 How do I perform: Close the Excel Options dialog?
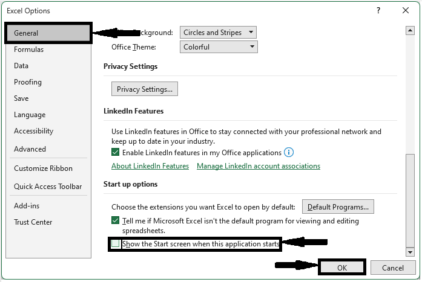pos(406,10)
